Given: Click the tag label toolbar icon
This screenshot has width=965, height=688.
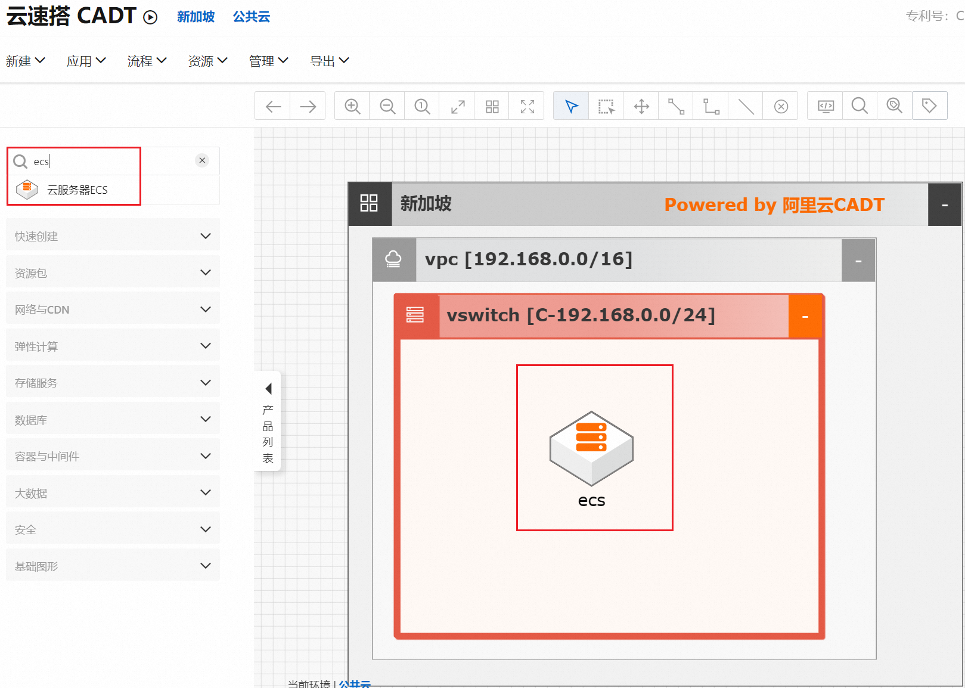Looking at the screenshot, I should (929, 106).
